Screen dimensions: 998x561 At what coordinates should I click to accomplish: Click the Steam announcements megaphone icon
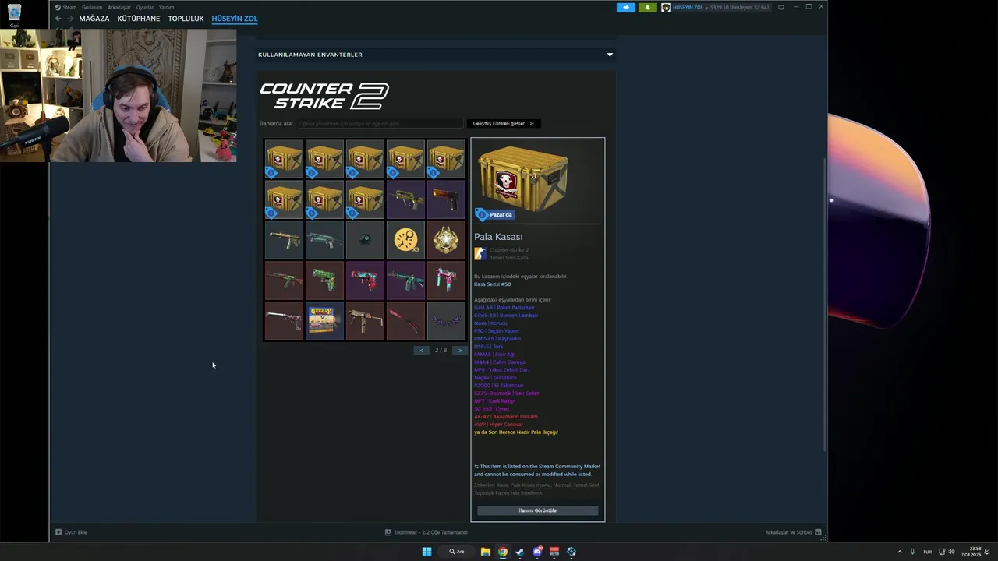click(626, 7)
